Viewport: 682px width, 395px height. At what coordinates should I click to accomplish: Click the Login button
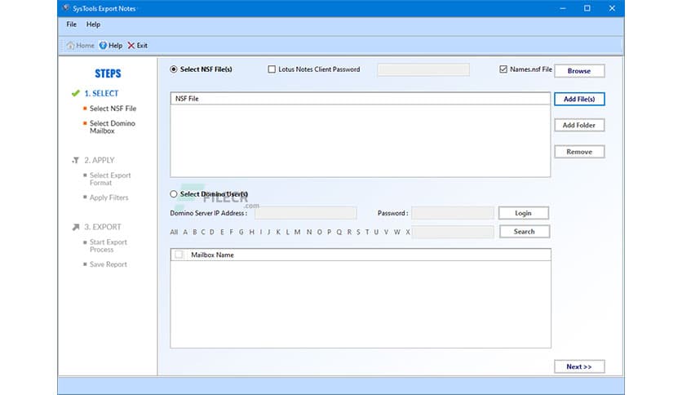[x=524, y=213]
